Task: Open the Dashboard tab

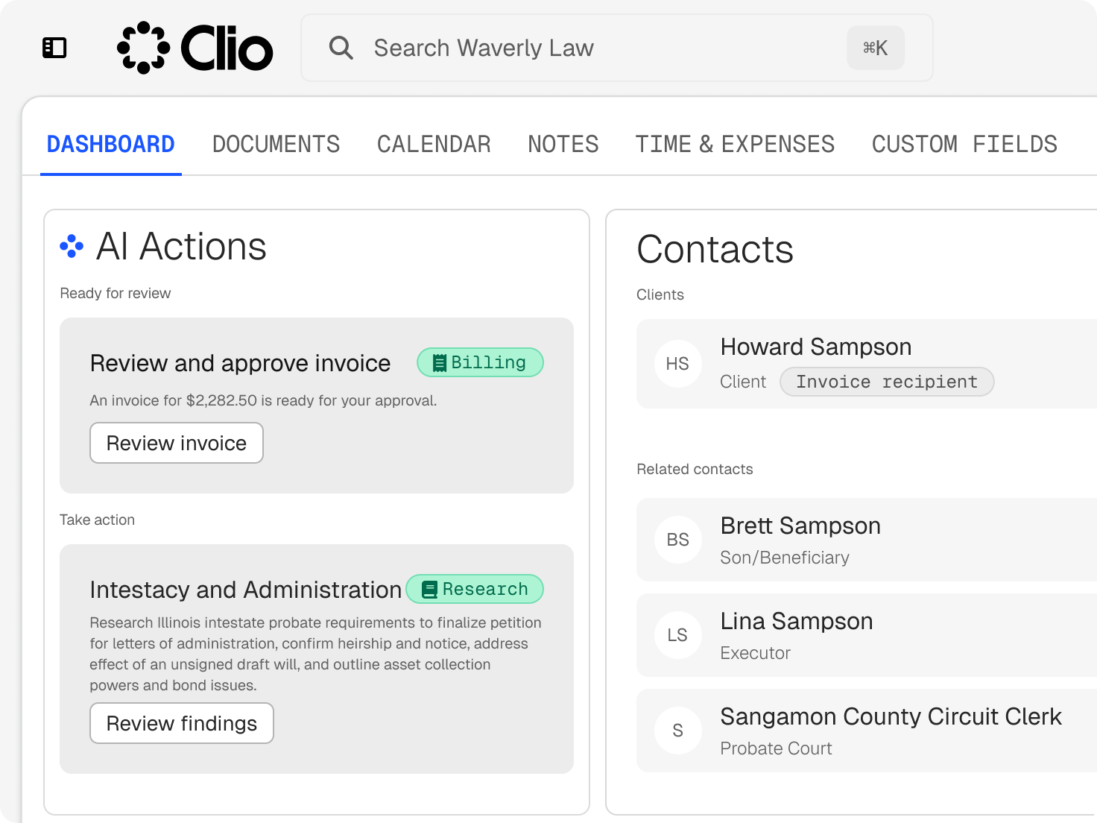Action: (x=111, y=144)
